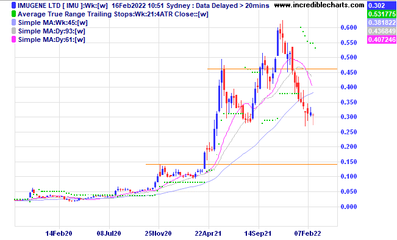The height and width of the screenshot is (240, 397).
Task: Select Simple MA:Dy:93:[w] legend label
Action: [x=52, y=31]
